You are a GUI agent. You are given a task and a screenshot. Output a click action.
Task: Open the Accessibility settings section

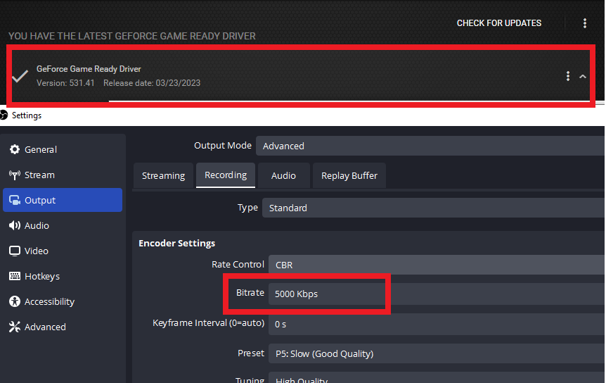pos(63,301)
